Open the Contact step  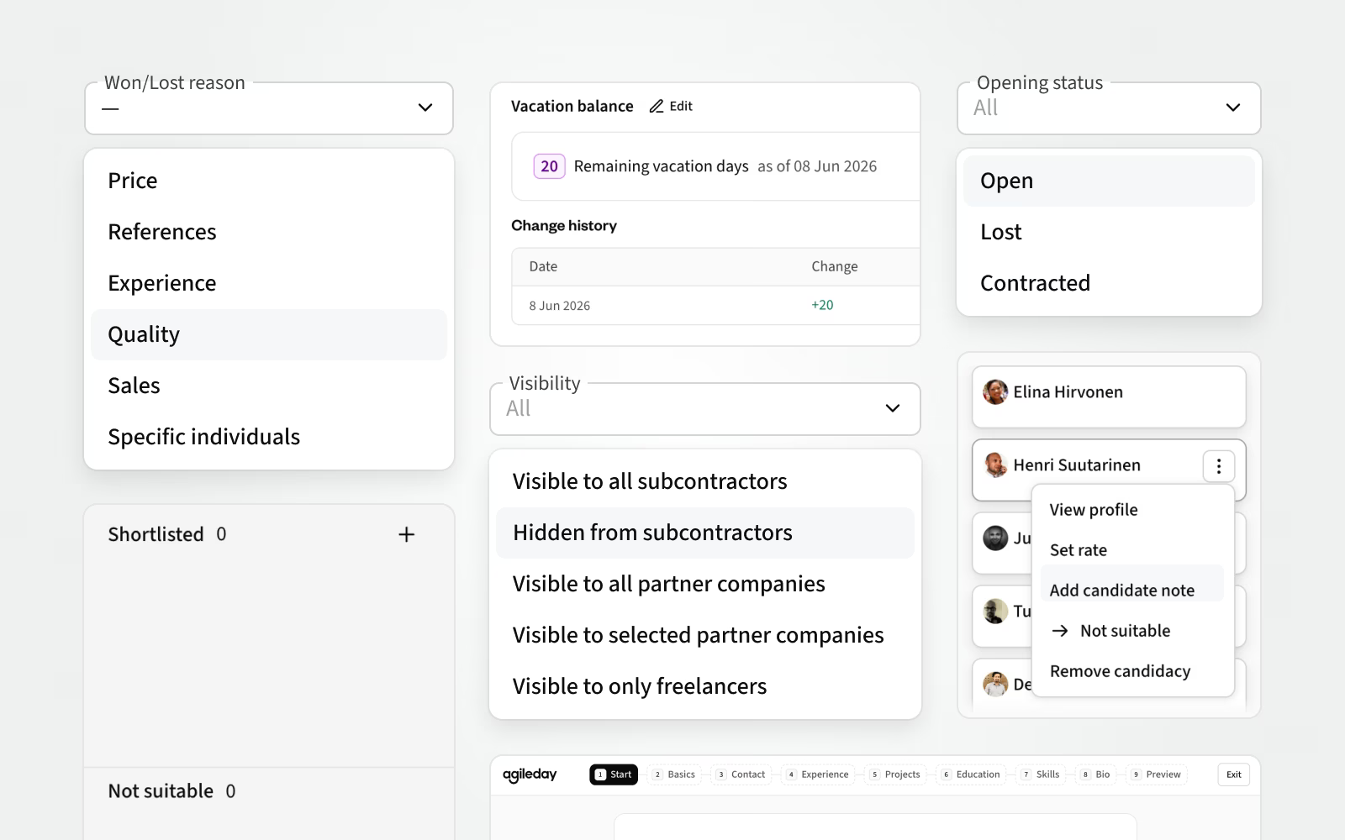click(x=741, y=774)
